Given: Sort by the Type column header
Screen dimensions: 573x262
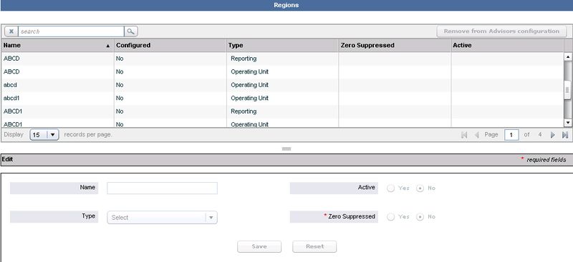Looking at the screenshot, I should (282, 46).
